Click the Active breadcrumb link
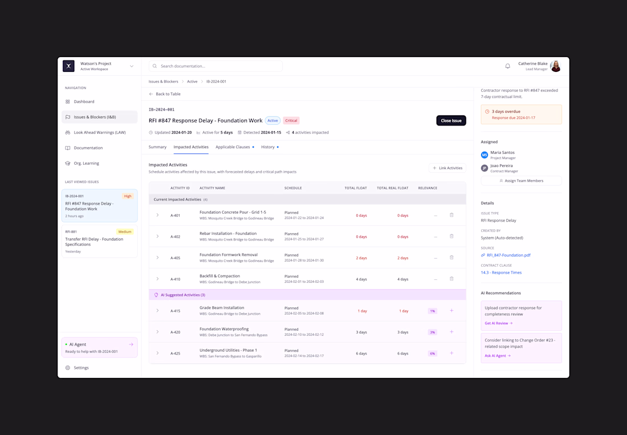This screenshot has height=435, width=627. [x=192, y=82]
